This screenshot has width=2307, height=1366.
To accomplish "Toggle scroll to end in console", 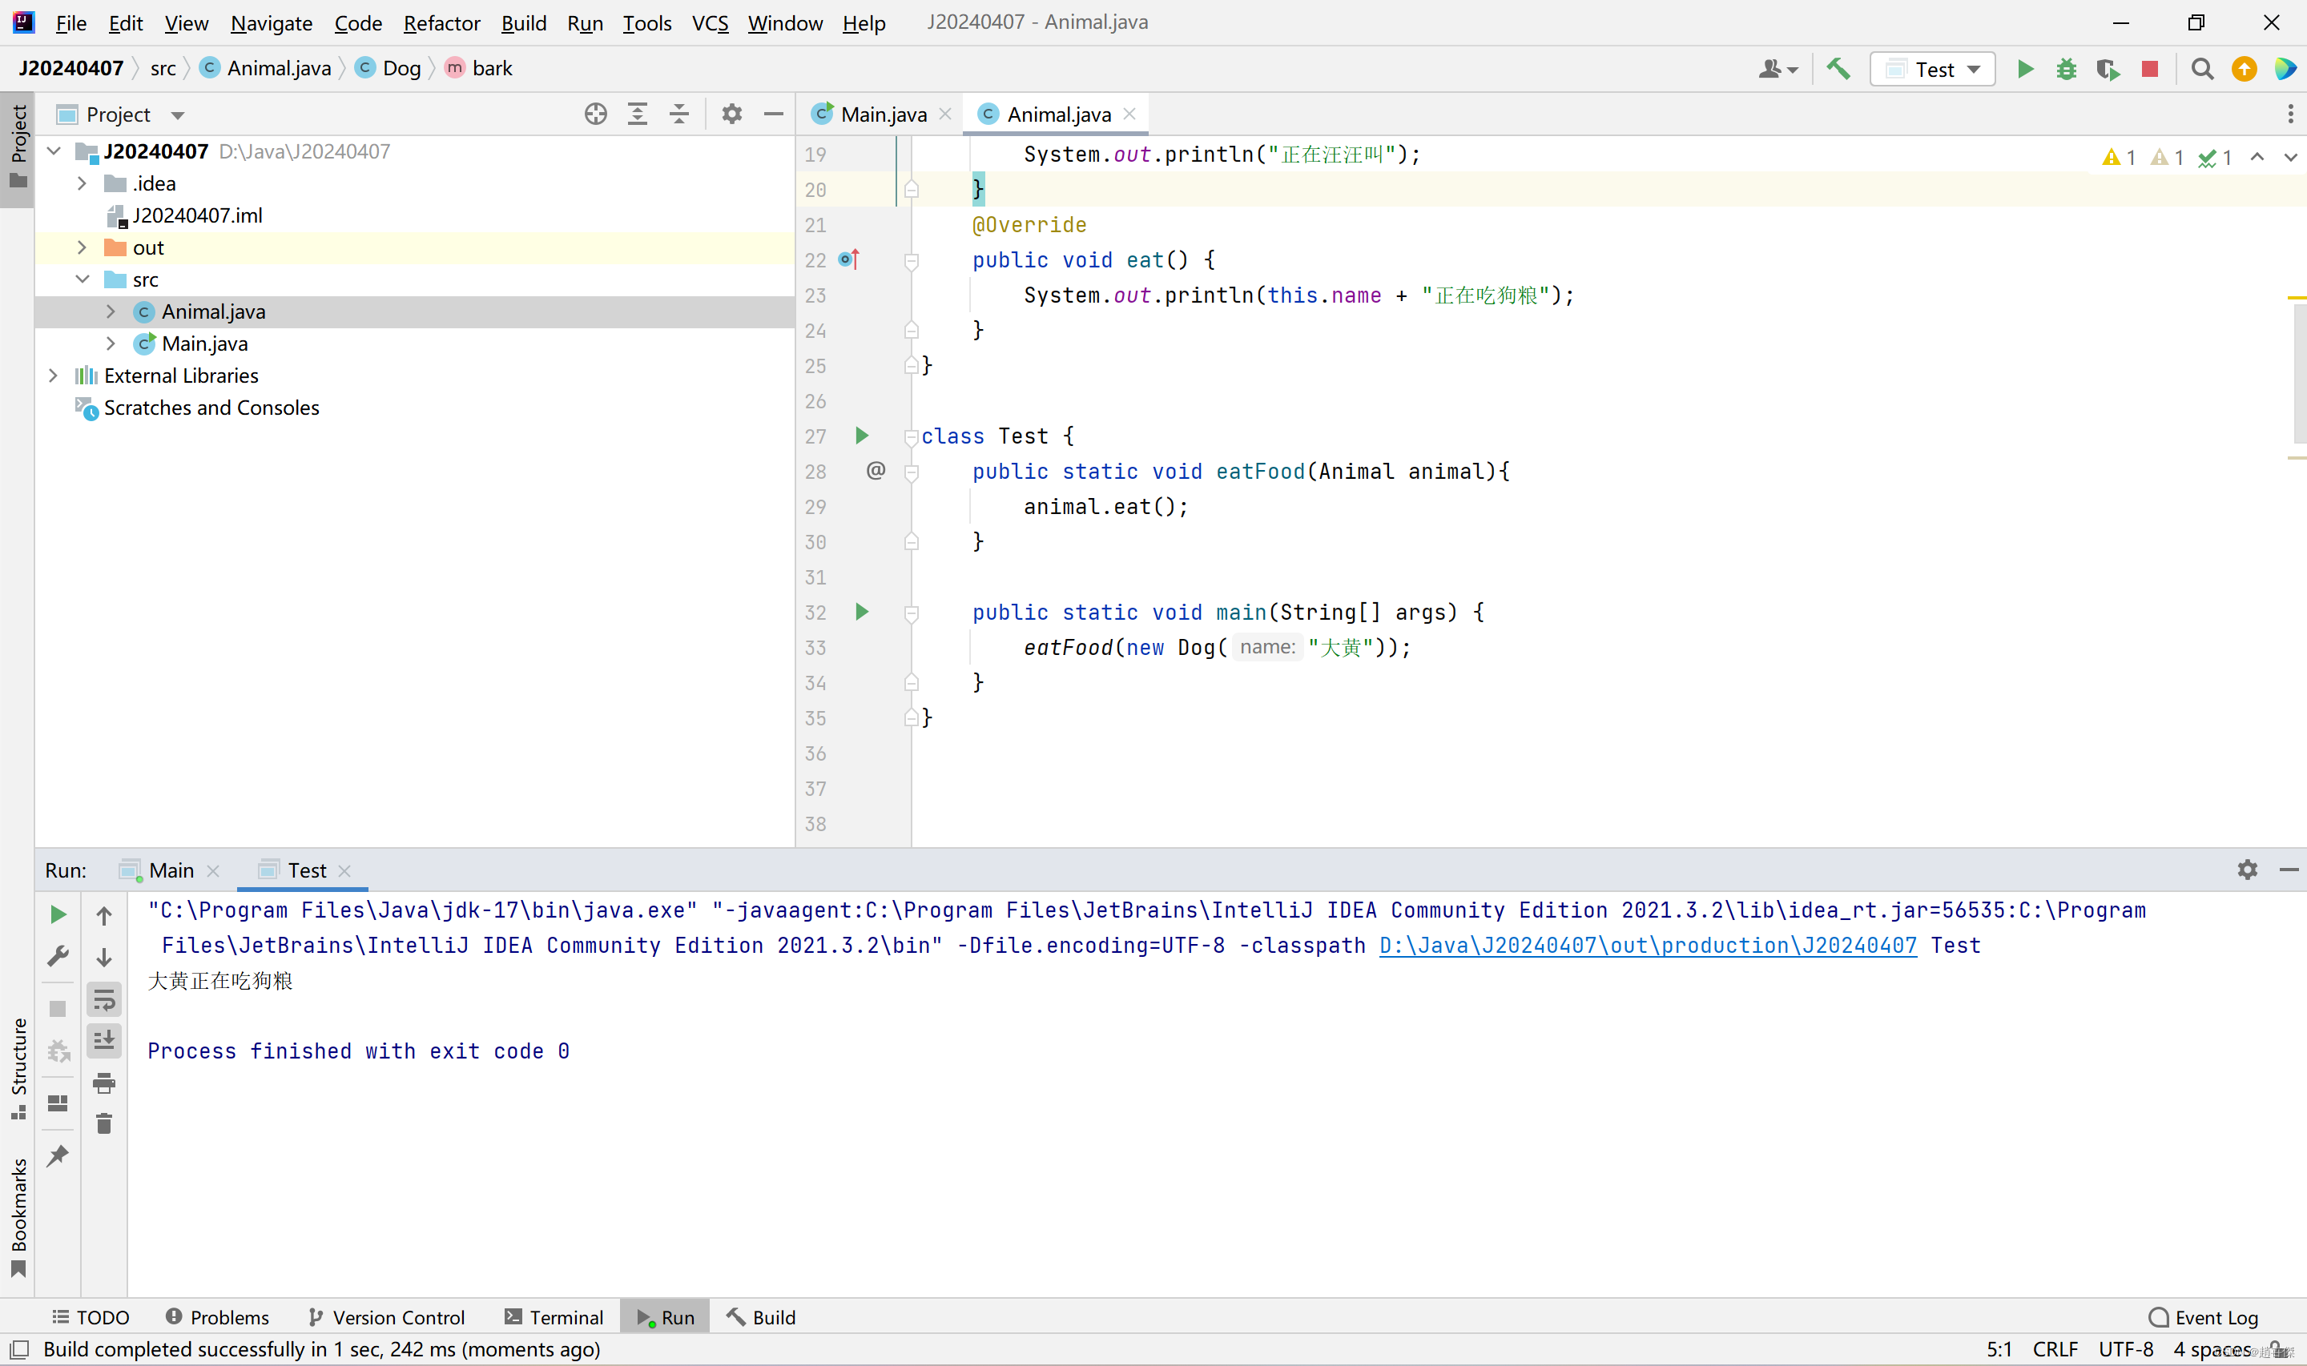I will pos(104,1041).
